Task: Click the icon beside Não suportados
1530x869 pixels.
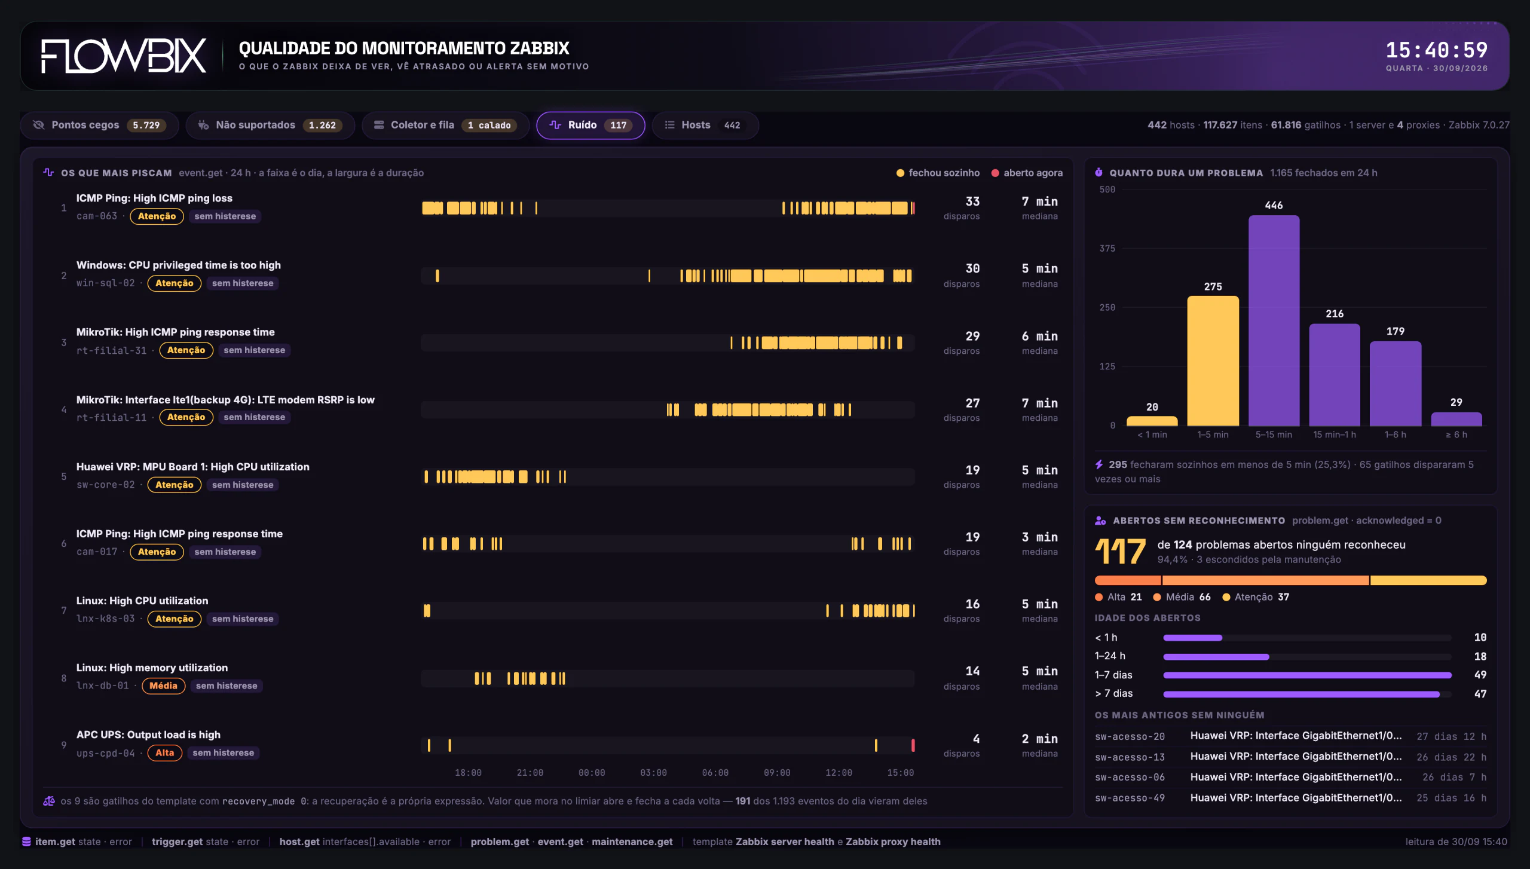Action: click(203, 125)
